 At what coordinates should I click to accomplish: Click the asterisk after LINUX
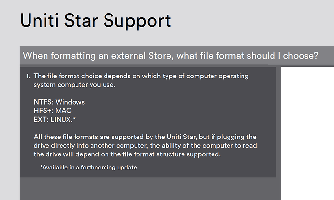point(74,119)
